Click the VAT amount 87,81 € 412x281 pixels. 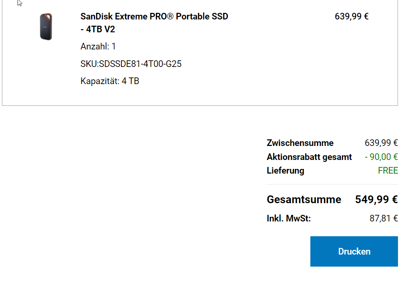point(384,218)
